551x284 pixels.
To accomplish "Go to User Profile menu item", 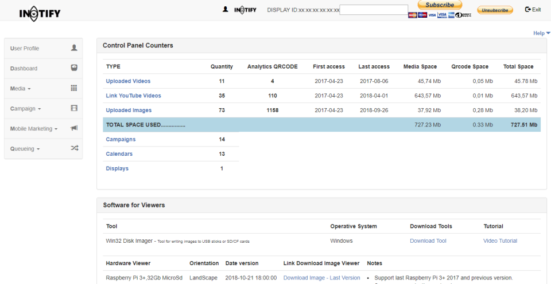I will [25, 49].
